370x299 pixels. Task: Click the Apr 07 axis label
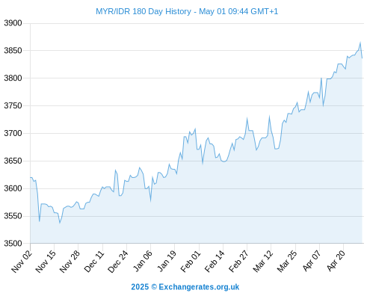click(x=312, y=261)
